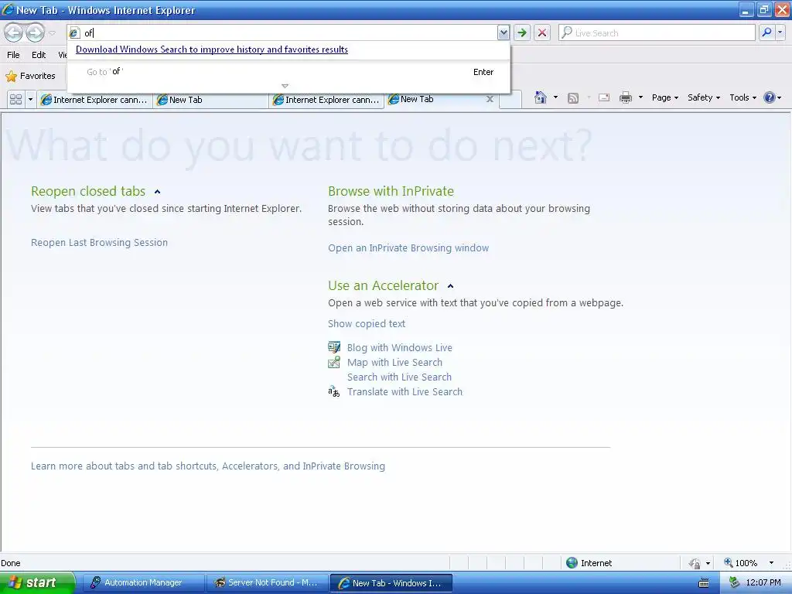Select the Go to 'of' suggestion

coord(289,72)
